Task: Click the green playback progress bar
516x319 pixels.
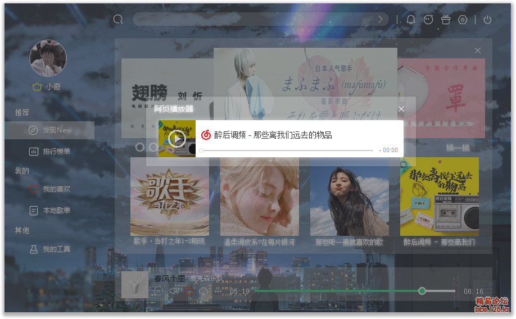Action: point(355,291)
